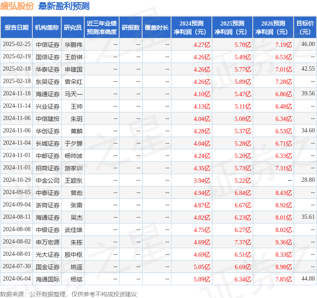
Task: Select 国金证券 institution cell
Action: coord(48,266)
